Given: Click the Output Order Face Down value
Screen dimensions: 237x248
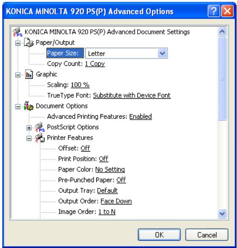Looking at the screenshot, I should coord(116,201).
